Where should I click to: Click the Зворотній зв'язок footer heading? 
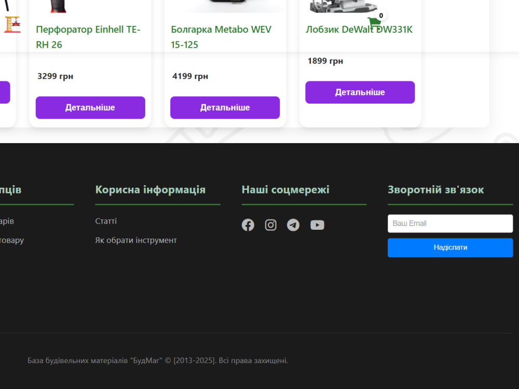click(435, 189)
